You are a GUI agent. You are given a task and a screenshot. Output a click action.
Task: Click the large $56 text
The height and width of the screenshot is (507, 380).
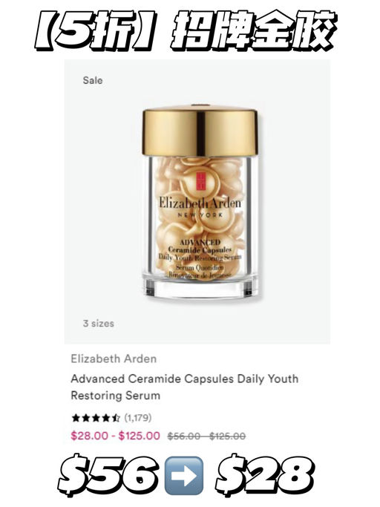[109, 477]
